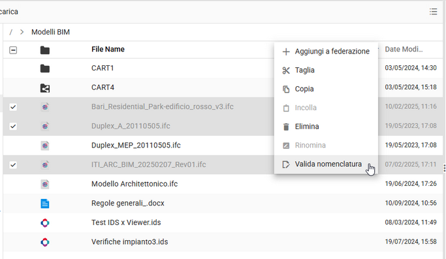Viewport: 446px width, 259px height.
Task: Uncheck the Duplex_A_20110505.ifc checkbox
Action: pos(13,126)
